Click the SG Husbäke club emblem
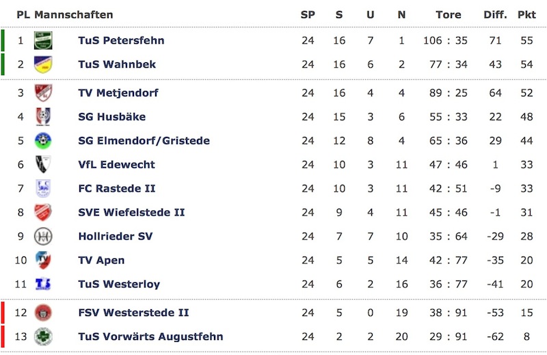This screenshot has width=547, height=355. (43, 117)
